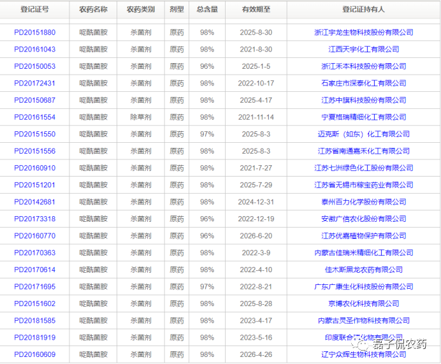Open registration PD20171695 link

(x=34, y=287)
